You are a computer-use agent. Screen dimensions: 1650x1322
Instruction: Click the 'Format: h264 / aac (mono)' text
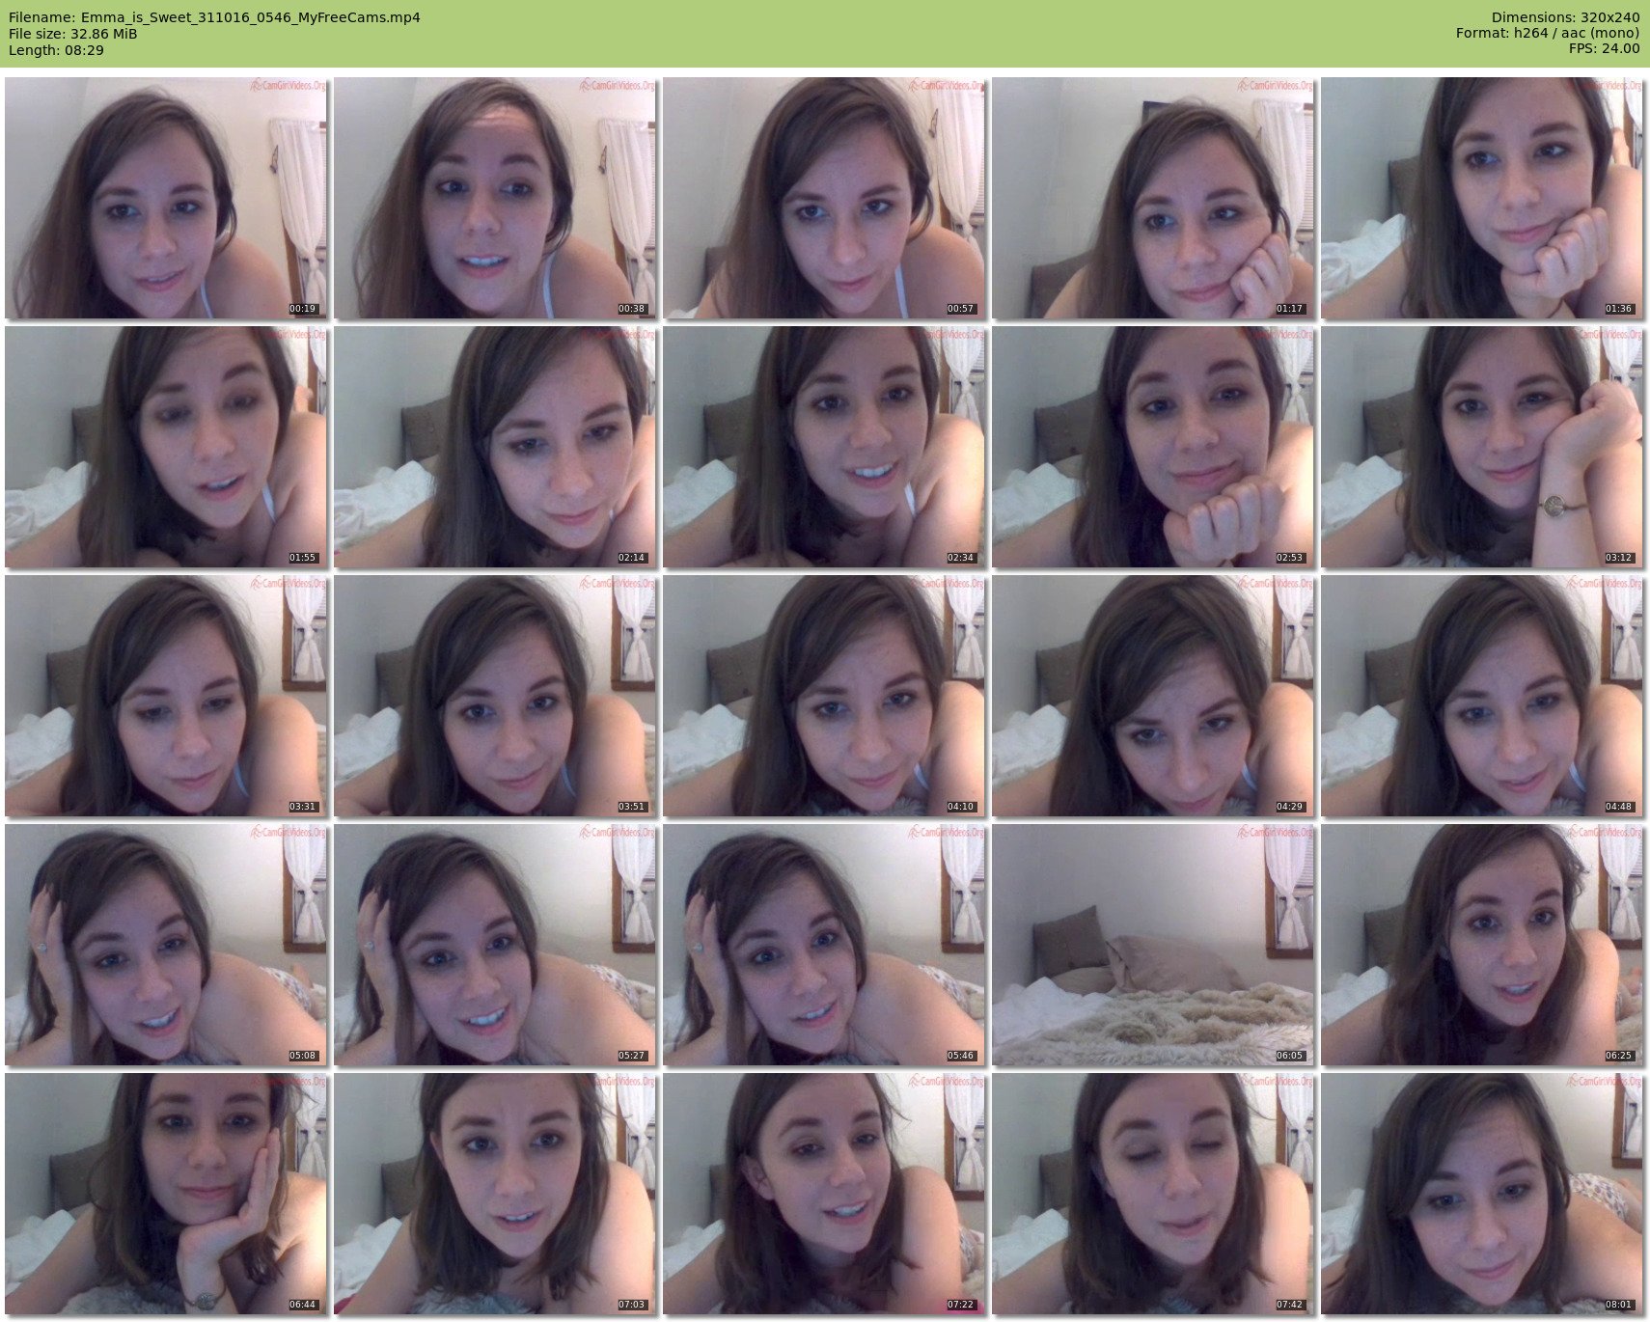tap(1548, 34)
